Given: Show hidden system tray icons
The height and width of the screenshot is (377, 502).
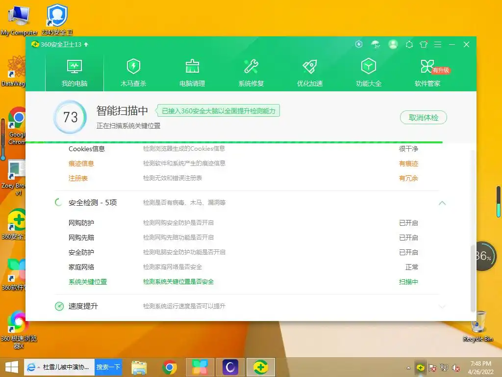Looking at the screenshot, I should pyautogui.click(x=408, y=368).
